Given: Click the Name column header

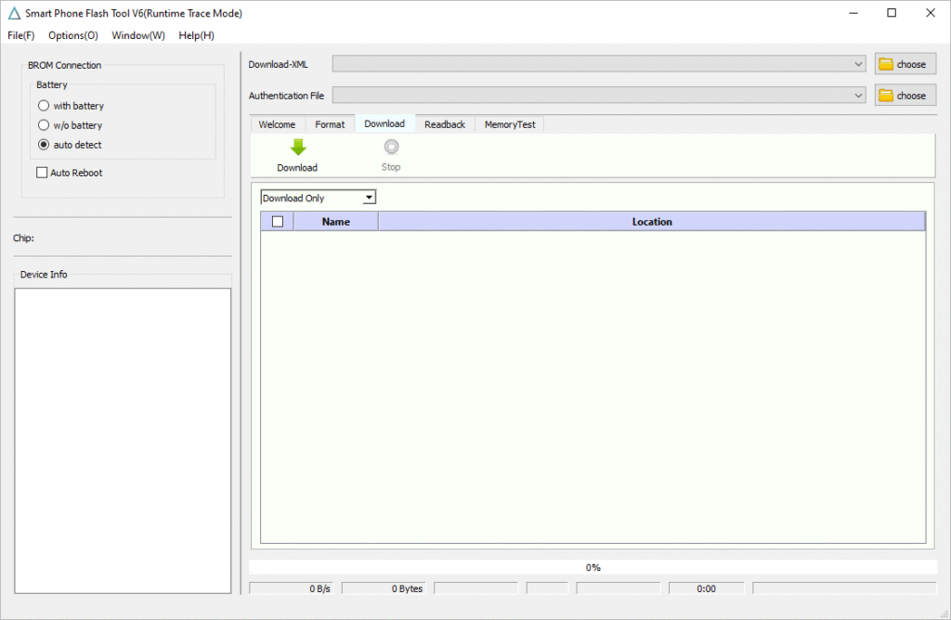Looking at the screenshot, I should tap(335, 221).
